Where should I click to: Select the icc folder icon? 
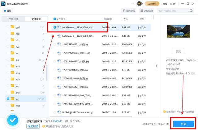(12, 53)
